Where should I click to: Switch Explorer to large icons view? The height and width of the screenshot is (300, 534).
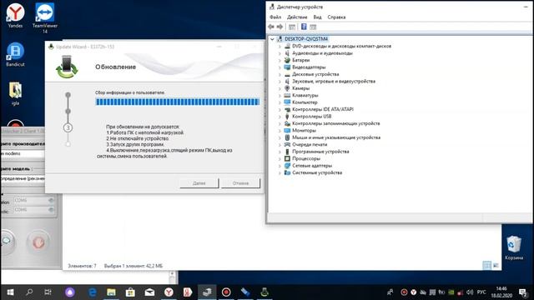coord(496,265)
